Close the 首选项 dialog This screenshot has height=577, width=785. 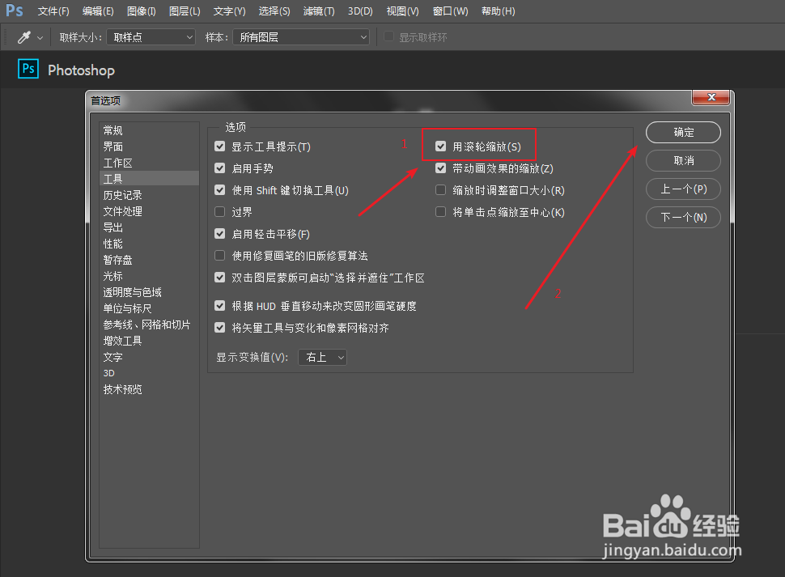(711, 97)
